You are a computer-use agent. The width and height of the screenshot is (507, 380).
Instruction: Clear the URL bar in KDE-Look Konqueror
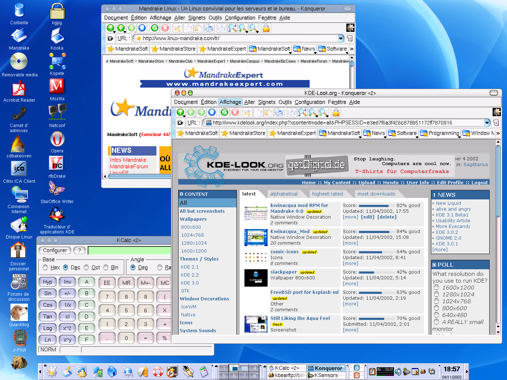tap(180, 123)
